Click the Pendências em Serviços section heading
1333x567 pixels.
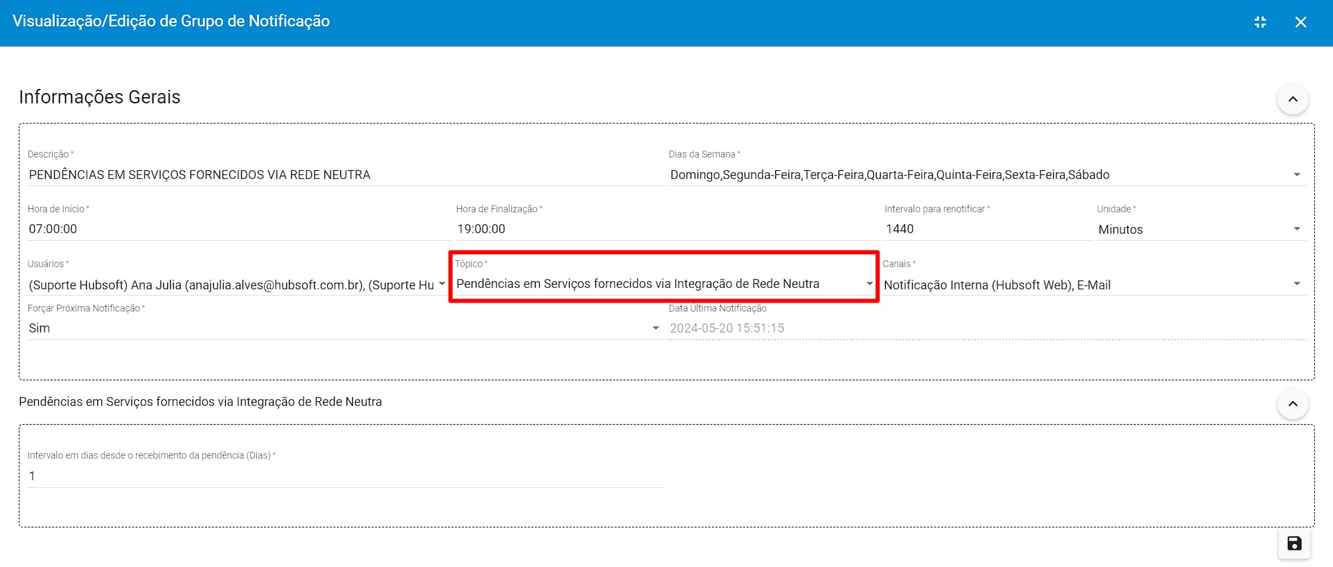[201, 402]
